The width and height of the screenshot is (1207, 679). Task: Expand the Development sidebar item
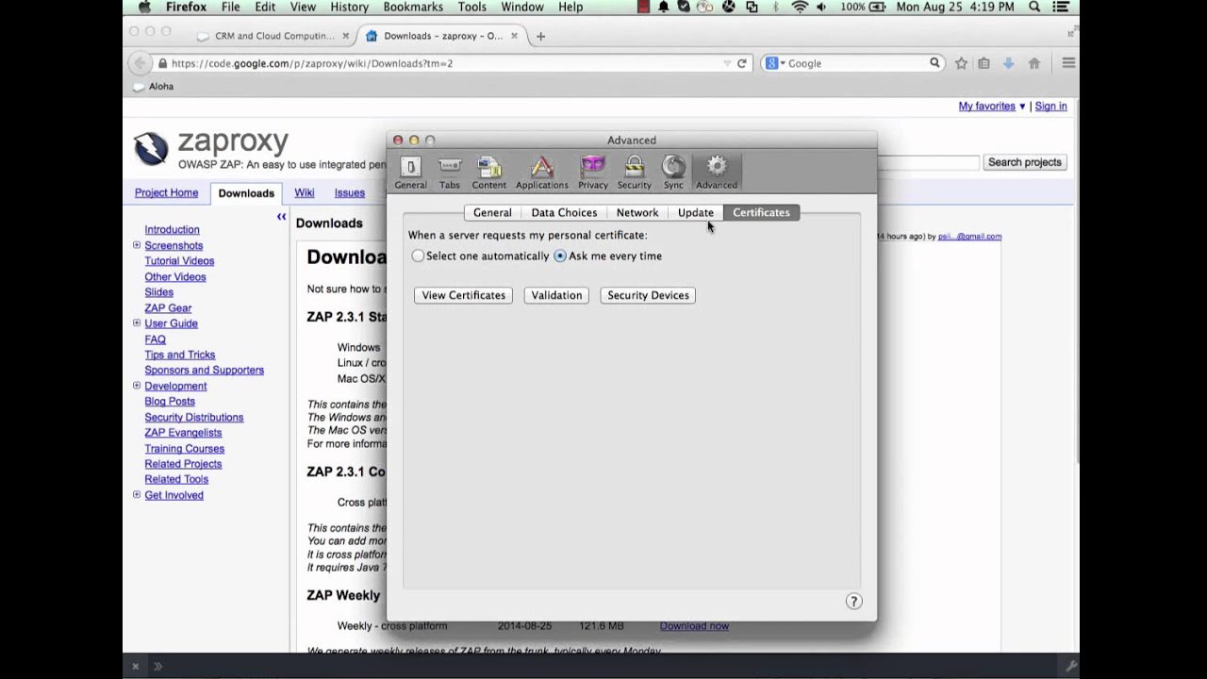[137, 386]
